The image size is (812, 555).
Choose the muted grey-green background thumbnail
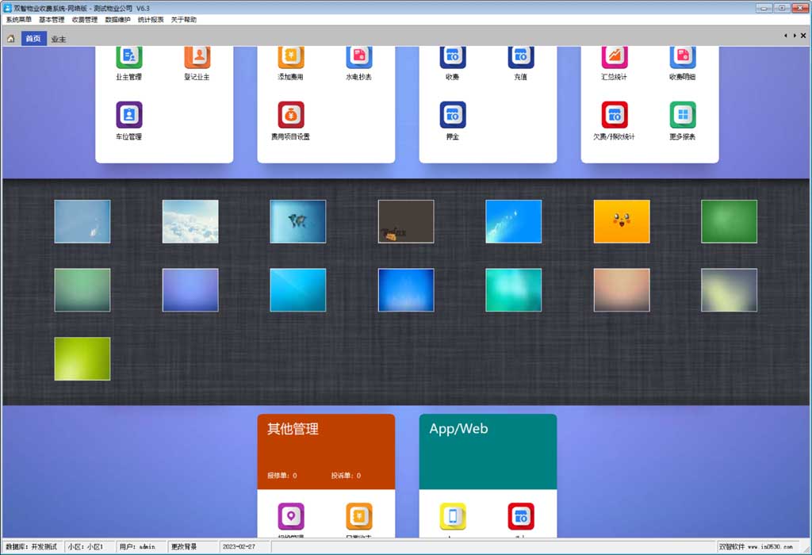82,290
